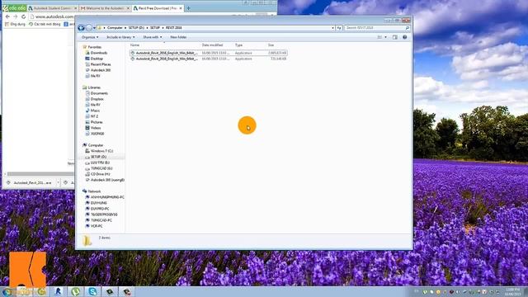Open the LUU TRU (E:) drive

pyautogui.click(x=100, y=163)
